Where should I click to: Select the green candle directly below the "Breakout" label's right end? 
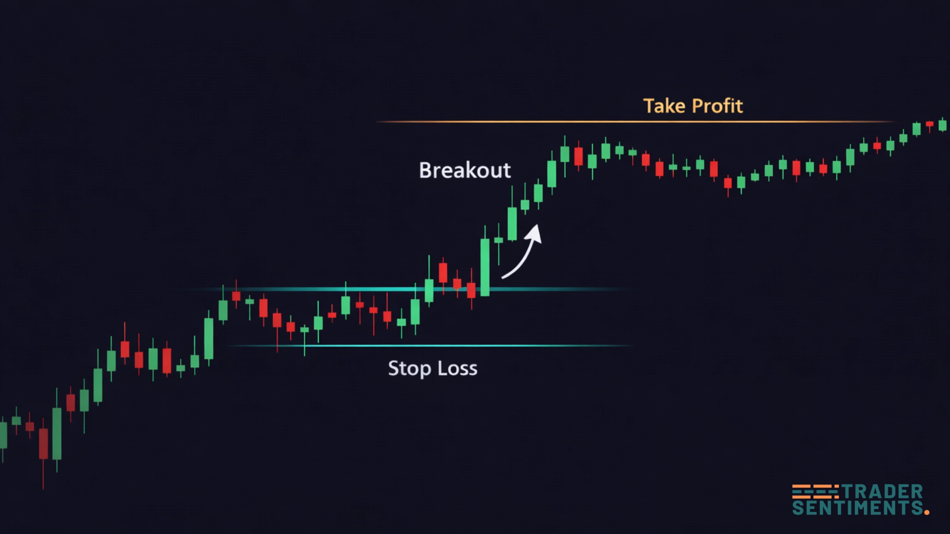coord(512,223)
